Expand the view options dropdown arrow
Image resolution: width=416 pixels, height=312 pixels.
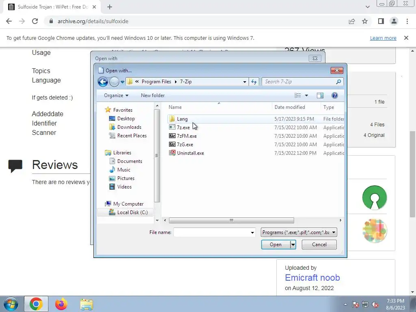coord(306,95)
